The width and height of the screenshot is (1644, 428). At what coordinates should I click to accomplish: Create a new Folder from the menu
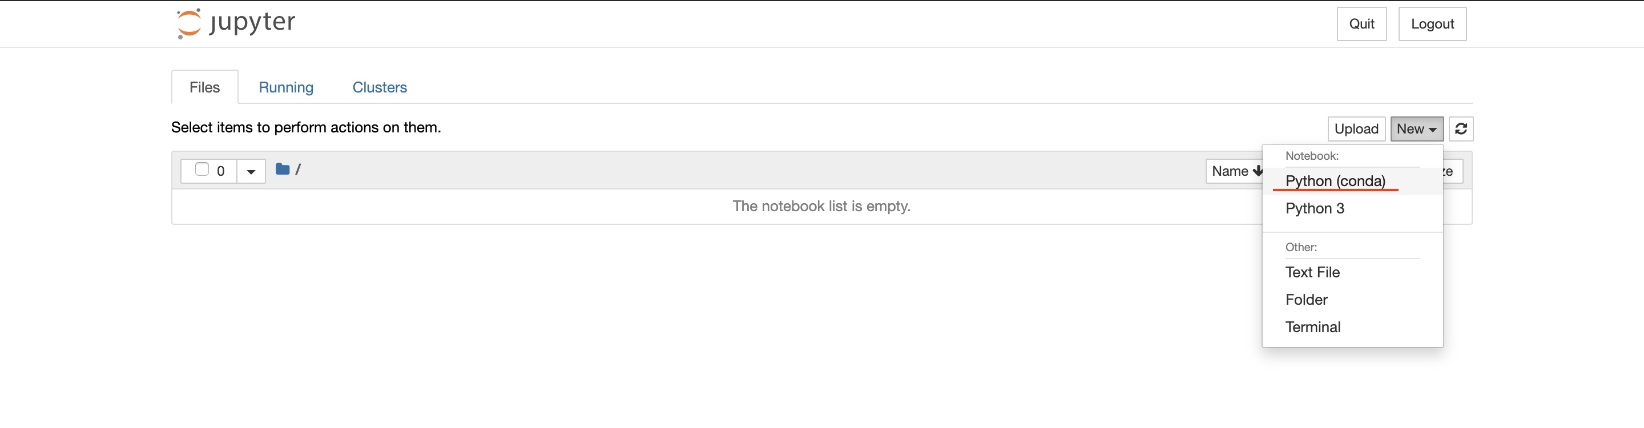coord(1305,299)
